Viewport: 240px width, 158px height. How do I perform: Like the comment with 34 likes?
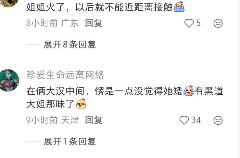(x=184, y=120)
